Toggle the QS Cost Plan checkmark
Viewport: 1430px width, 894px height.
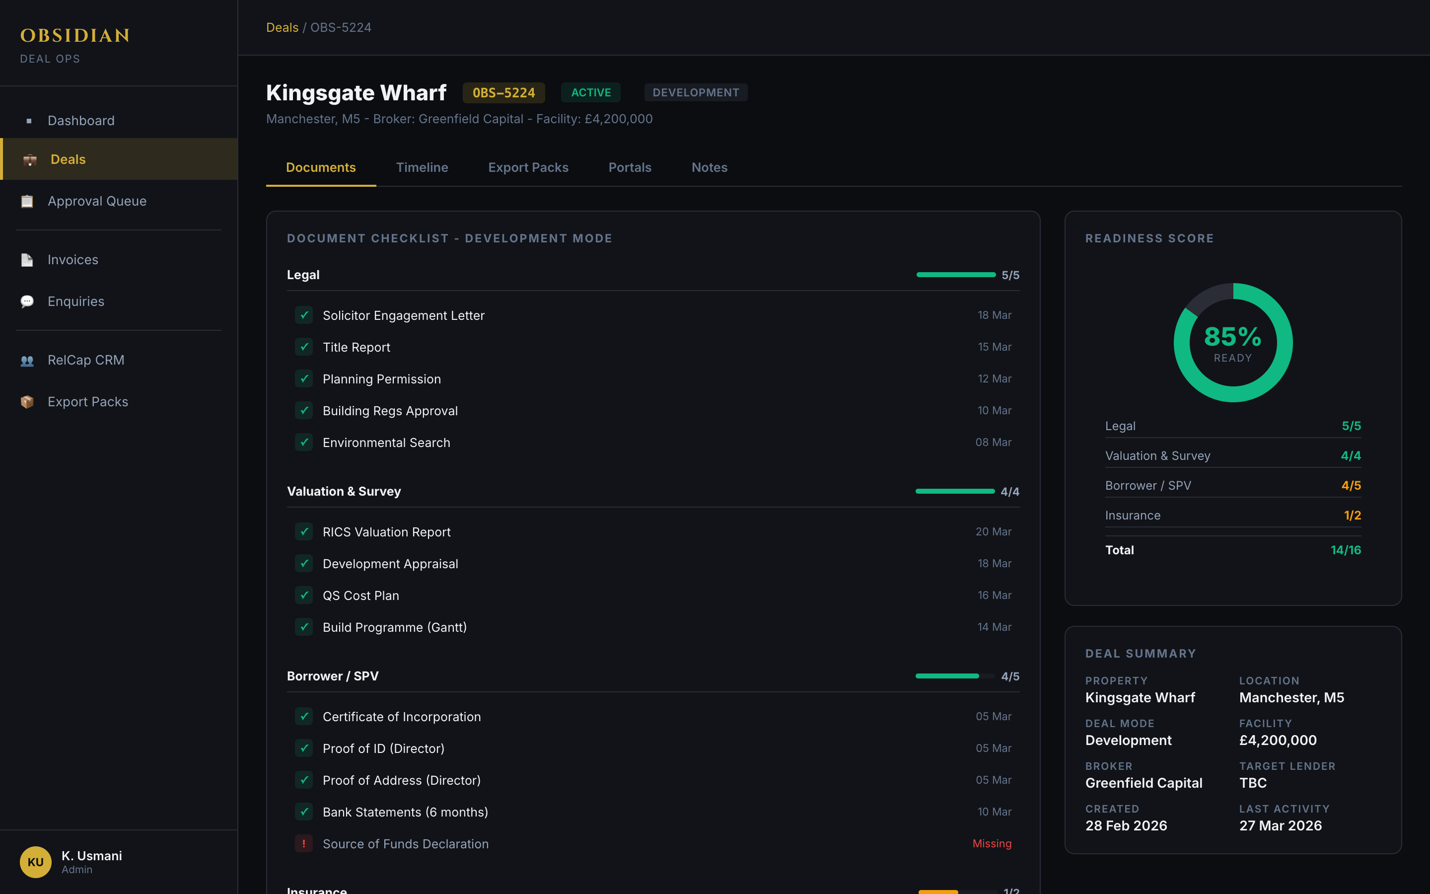[x=304, y=596]
